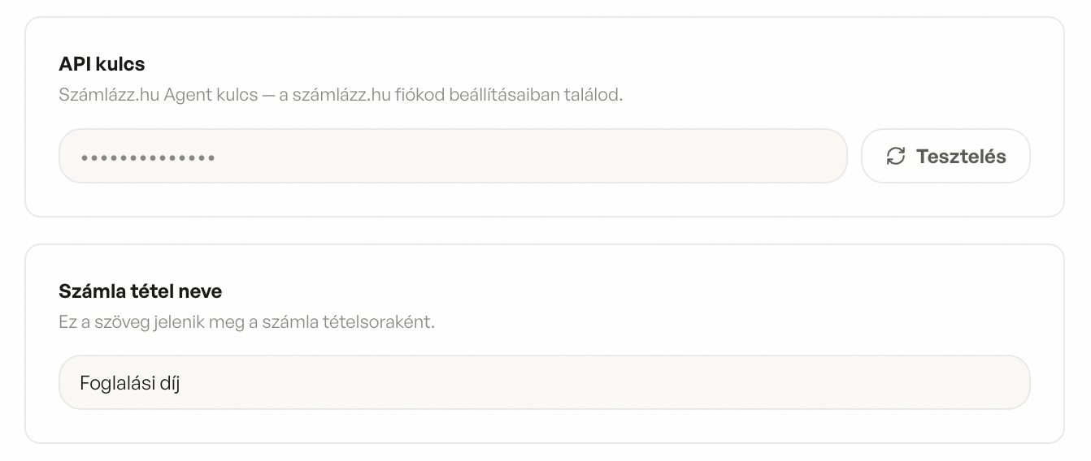Viewport: 1091px width, 461px height.
Task: Place cursor on the password dots
Action: 147,157
